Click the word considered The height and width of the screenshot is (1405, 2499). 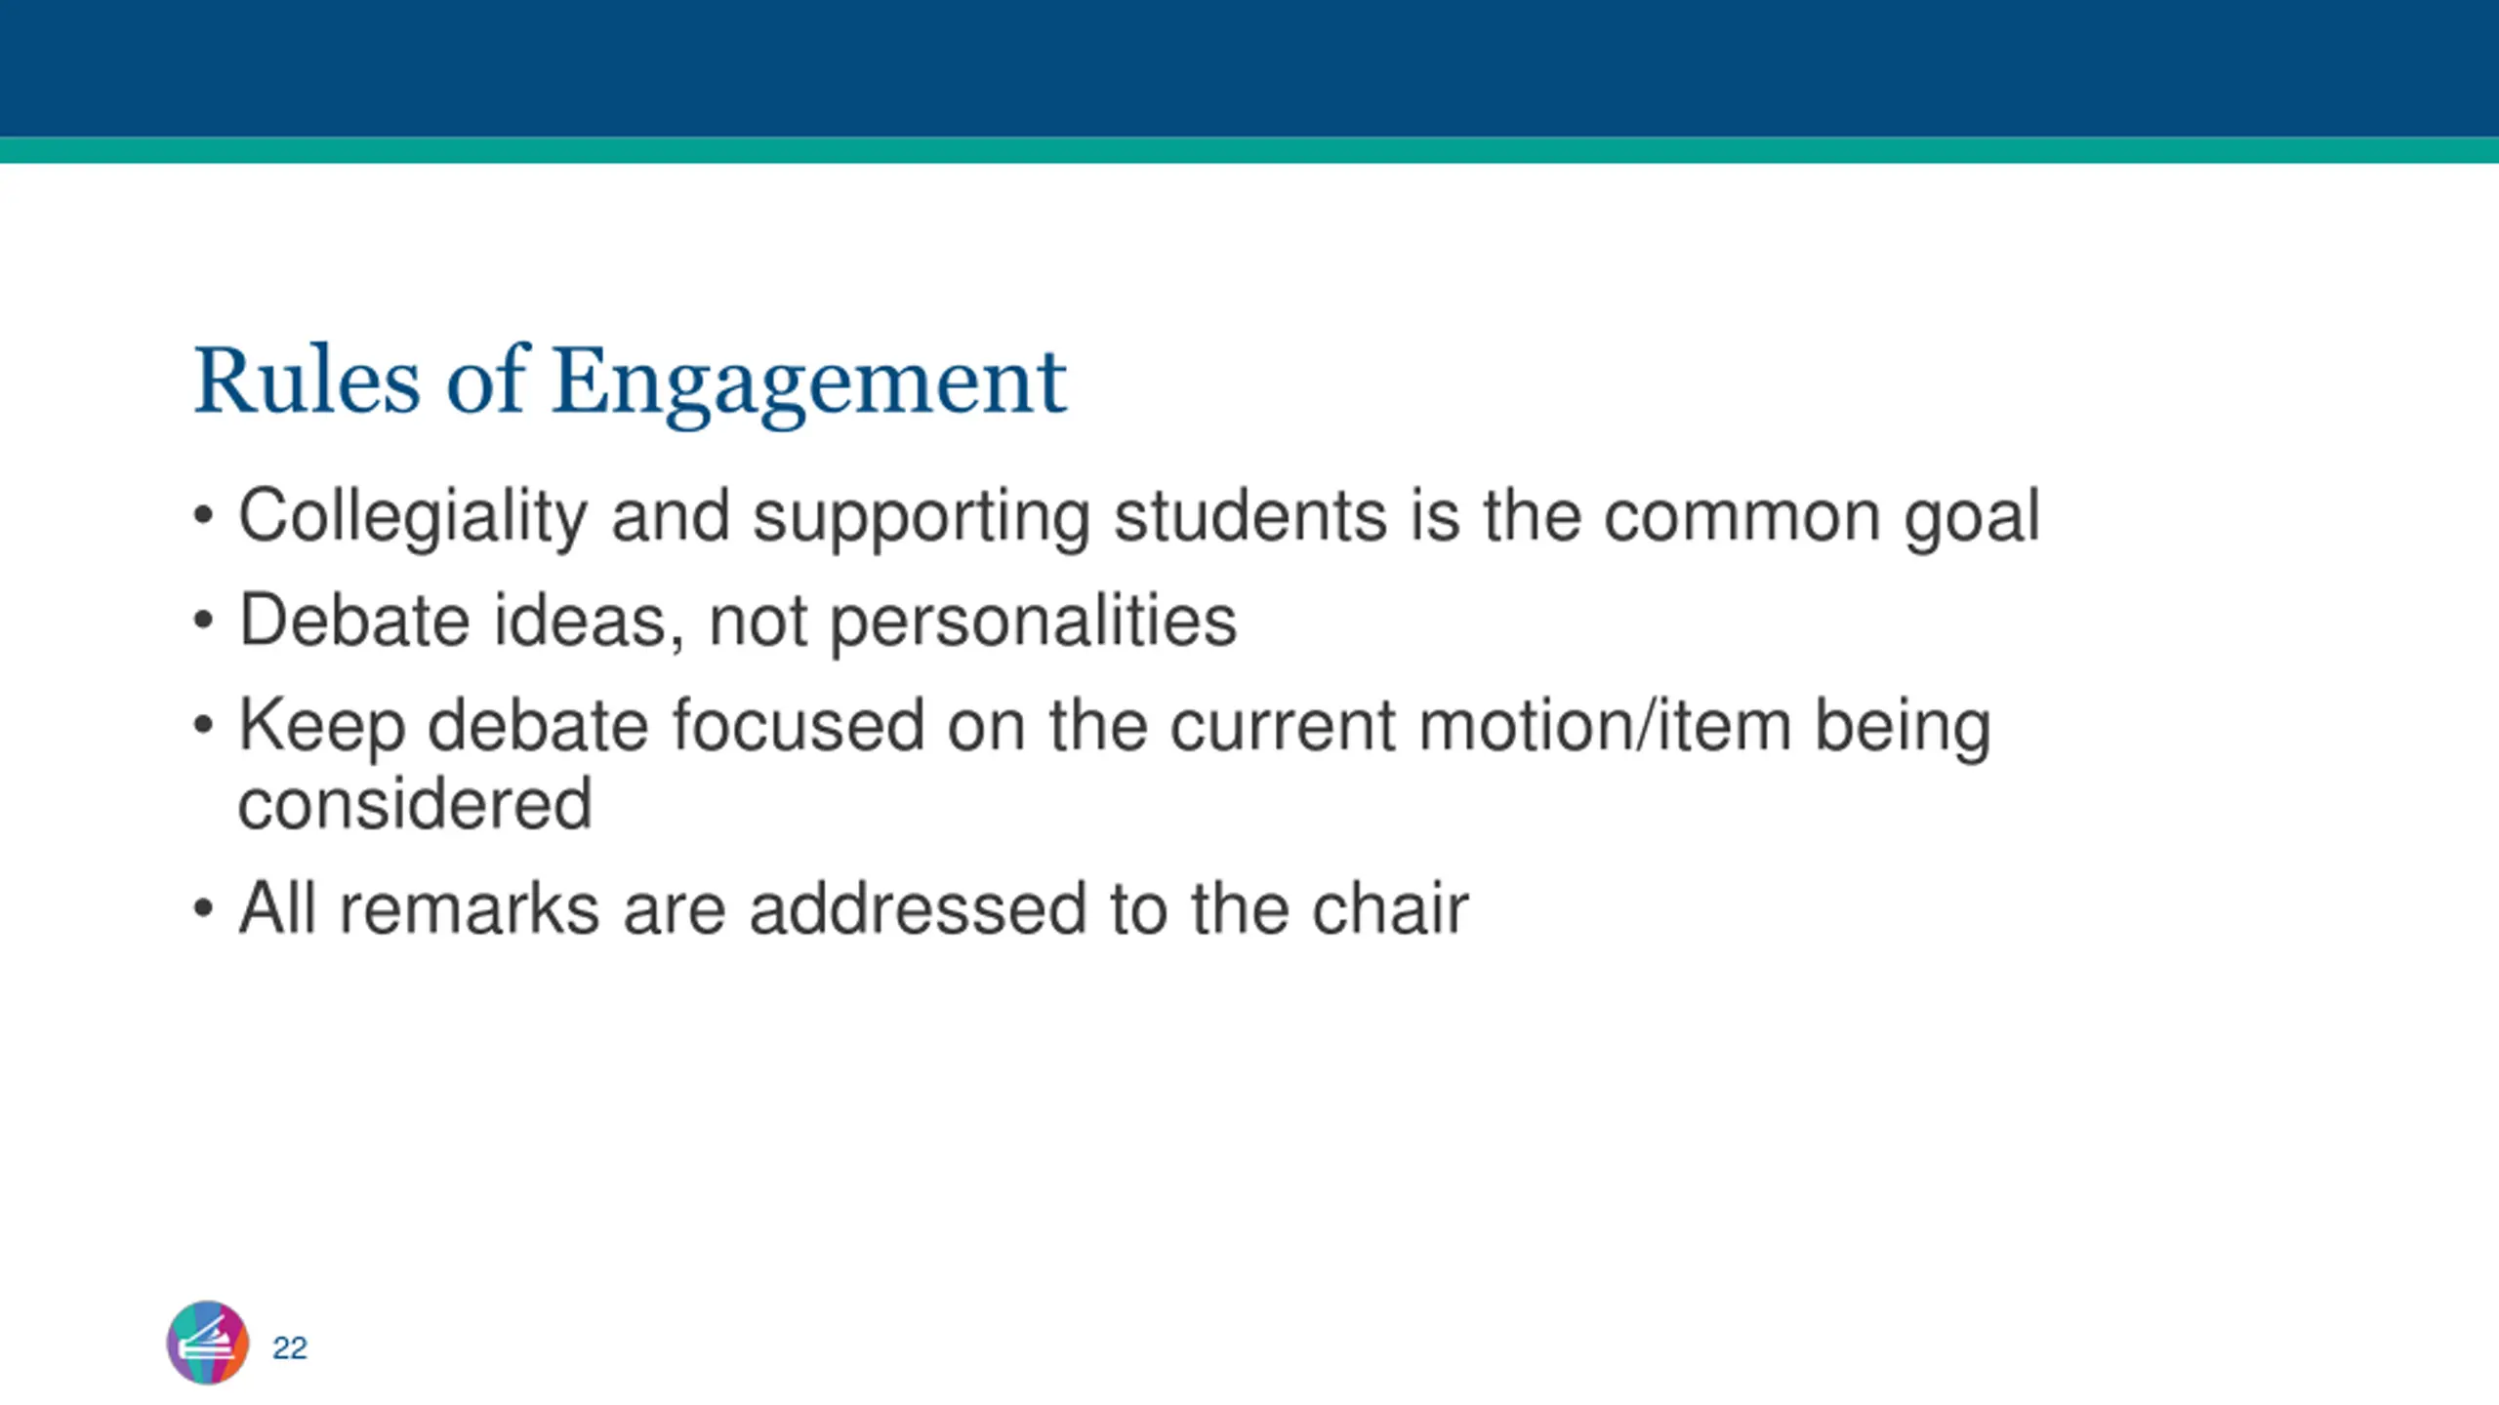click(415, 804)
